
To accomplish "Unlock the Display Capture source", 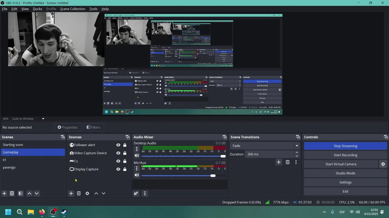I will (125, 169).
